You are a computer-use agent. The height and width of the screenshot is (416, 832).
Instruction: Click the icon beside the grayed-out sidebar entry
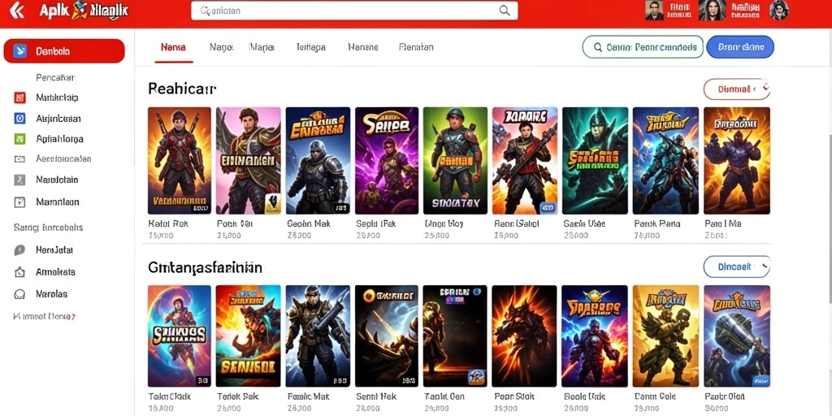(x=19, y=158)
